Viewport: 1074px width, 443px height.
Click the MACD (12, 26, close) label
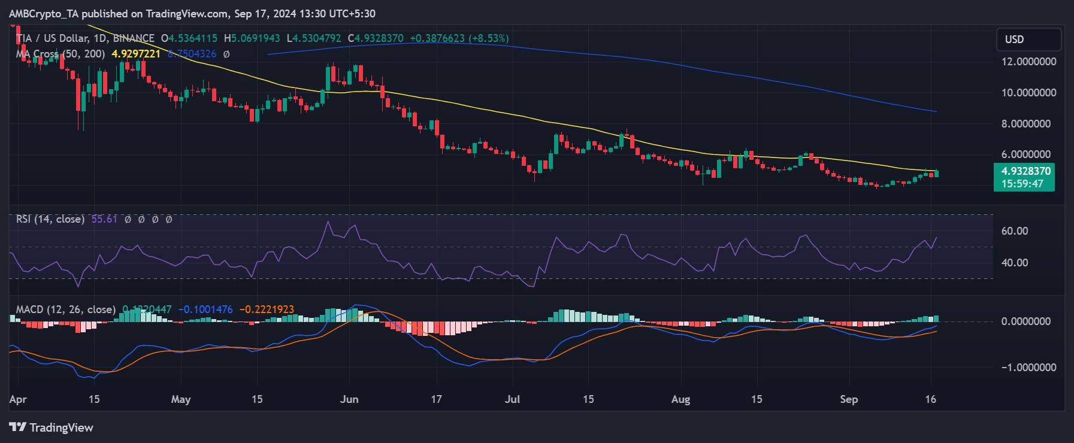(x=66, y=310)
